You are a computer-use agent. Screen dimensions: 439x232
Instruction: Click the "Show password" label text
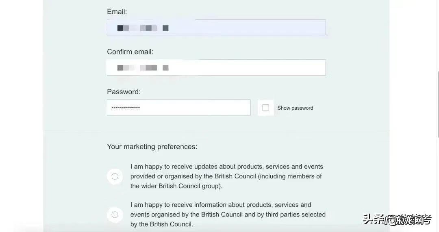pyautogui.click(x=295, y=108)
